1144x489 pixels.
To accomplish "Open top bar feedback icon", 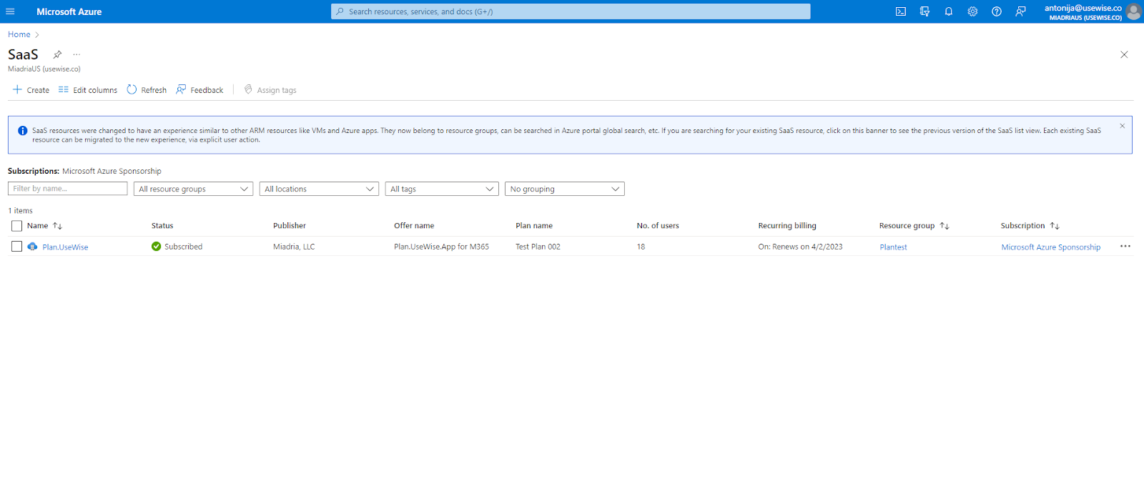I will point(1020,11).
